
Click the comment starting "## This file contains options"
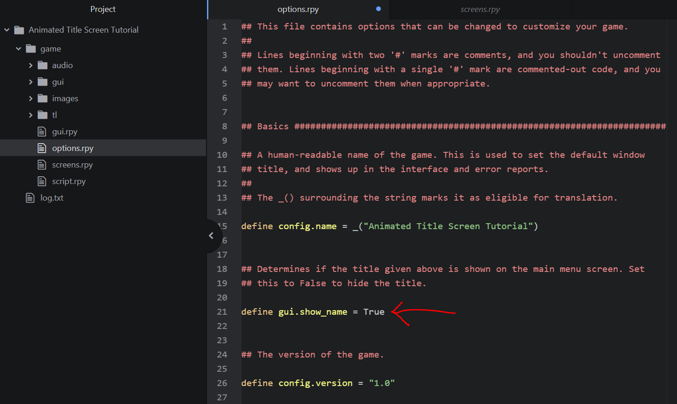pos(435,27)
